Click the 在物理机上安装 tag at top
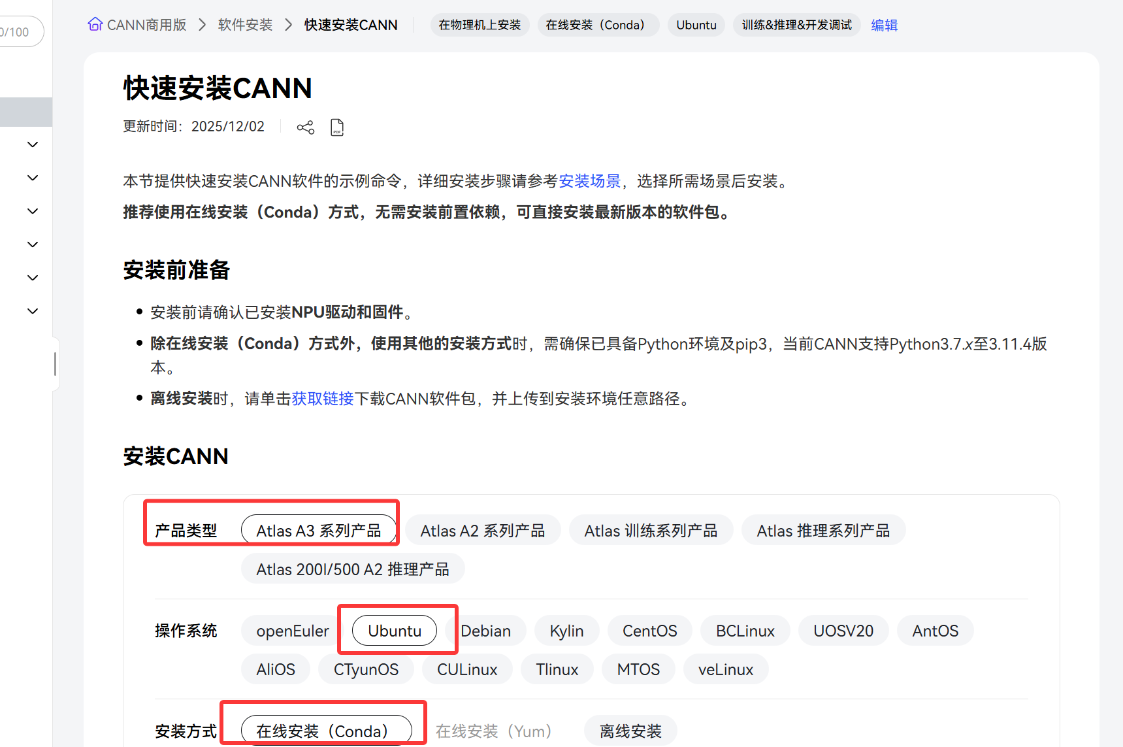The width and height of the screenshot is (1123, 747). point(480,25)
